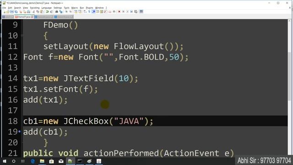
Task: Open the Replace toolbar icon
Action: coord(61,11)
